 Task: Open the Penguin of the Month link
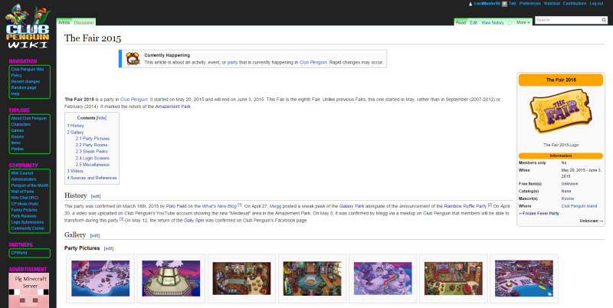point(30,185)
